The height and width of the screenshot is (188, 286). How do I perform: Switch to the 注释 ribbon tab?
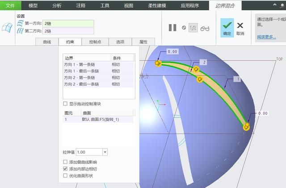[x=81, y=6]
